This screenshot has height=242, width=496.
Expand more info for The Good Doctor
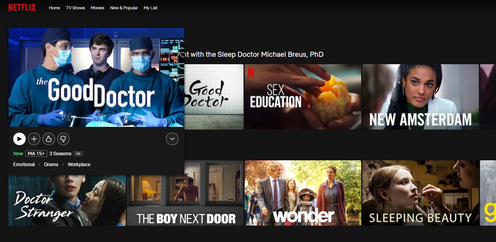172,139
